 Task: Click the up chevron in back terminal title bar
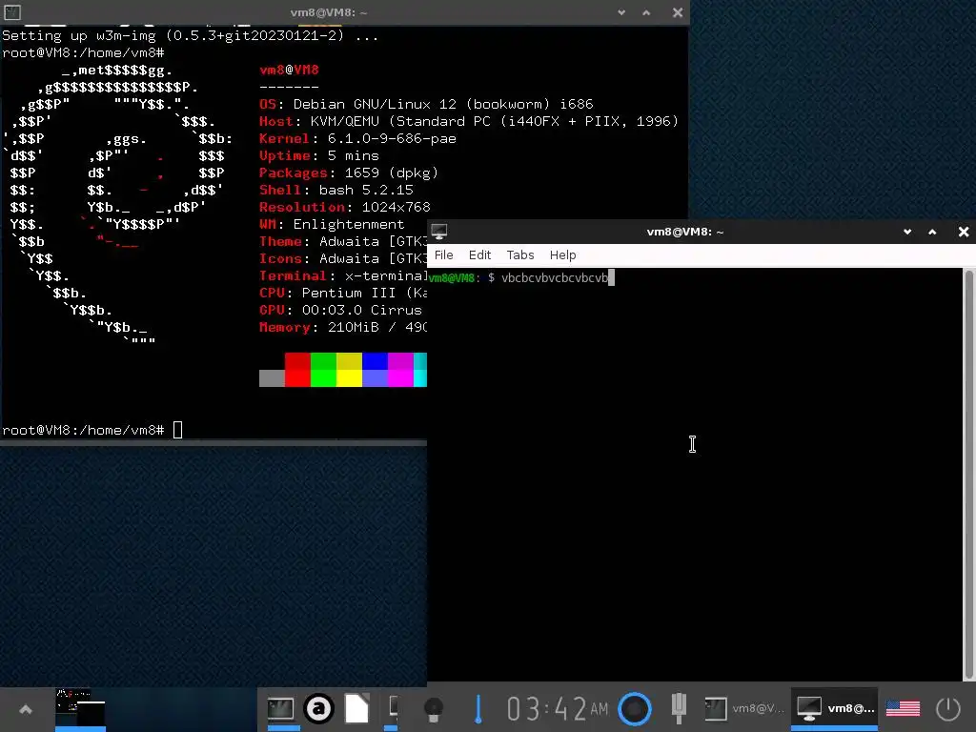coord(646,12)
